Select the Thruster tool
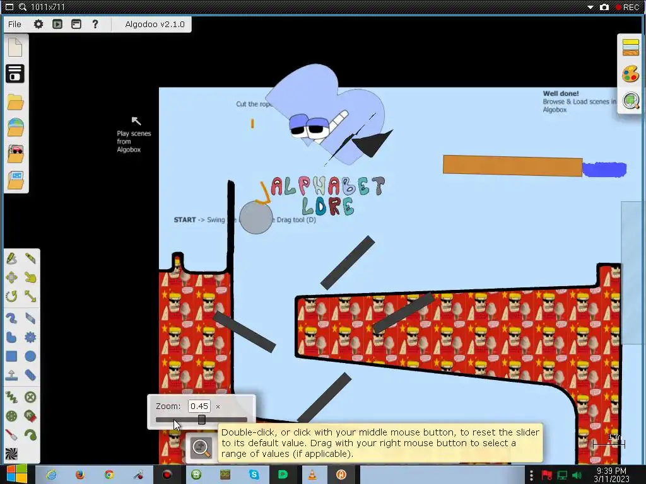The width and height of the screenshot is (646, 484). tap(30, 416)
